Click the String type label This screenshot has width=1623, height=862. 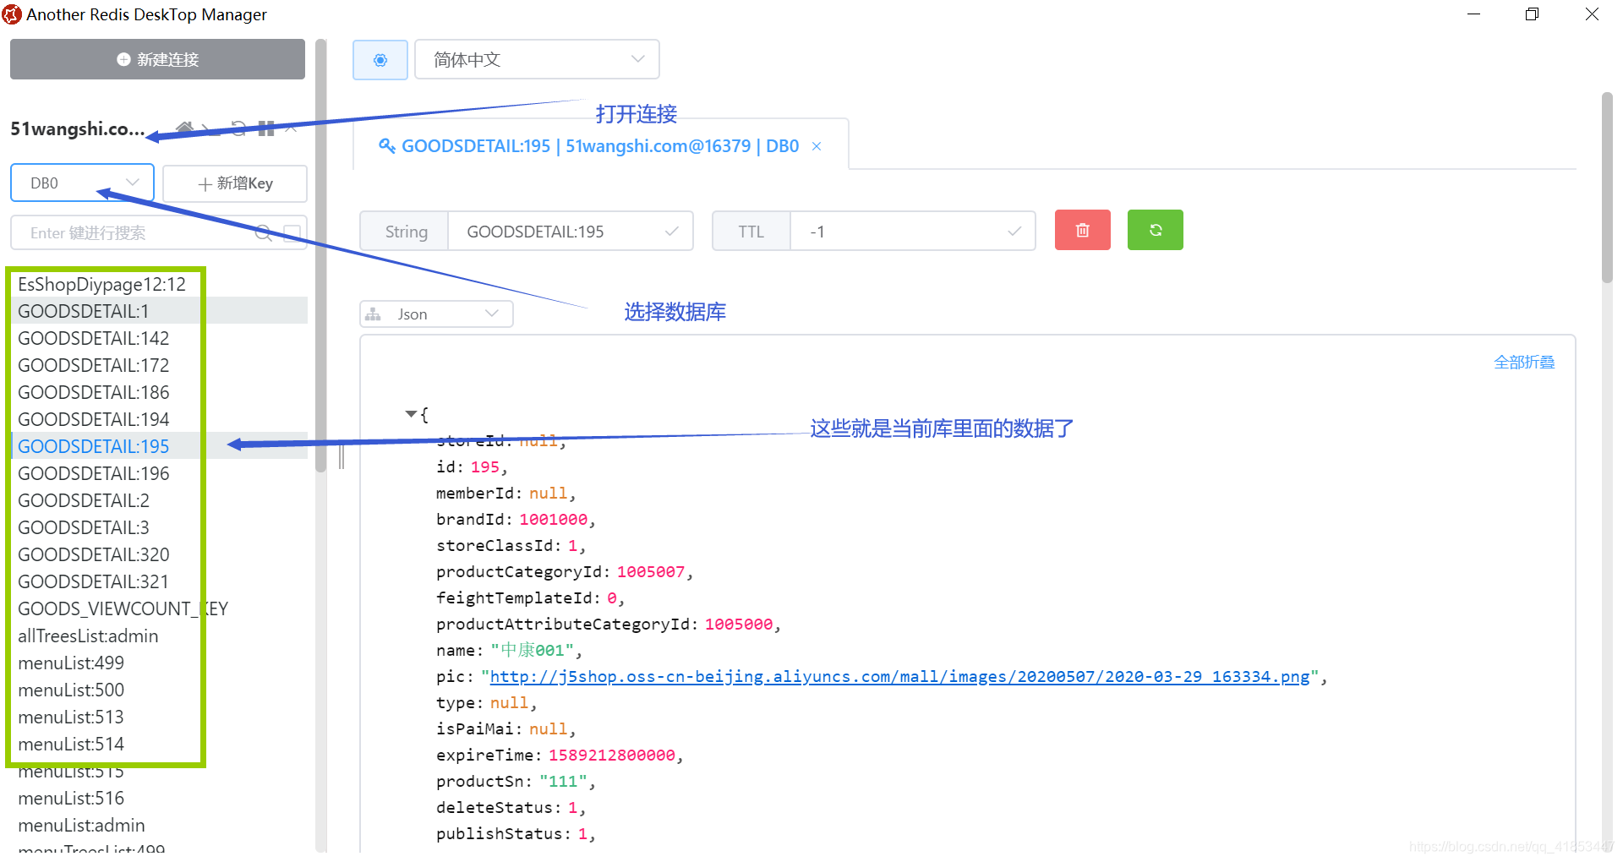(406, 232)
